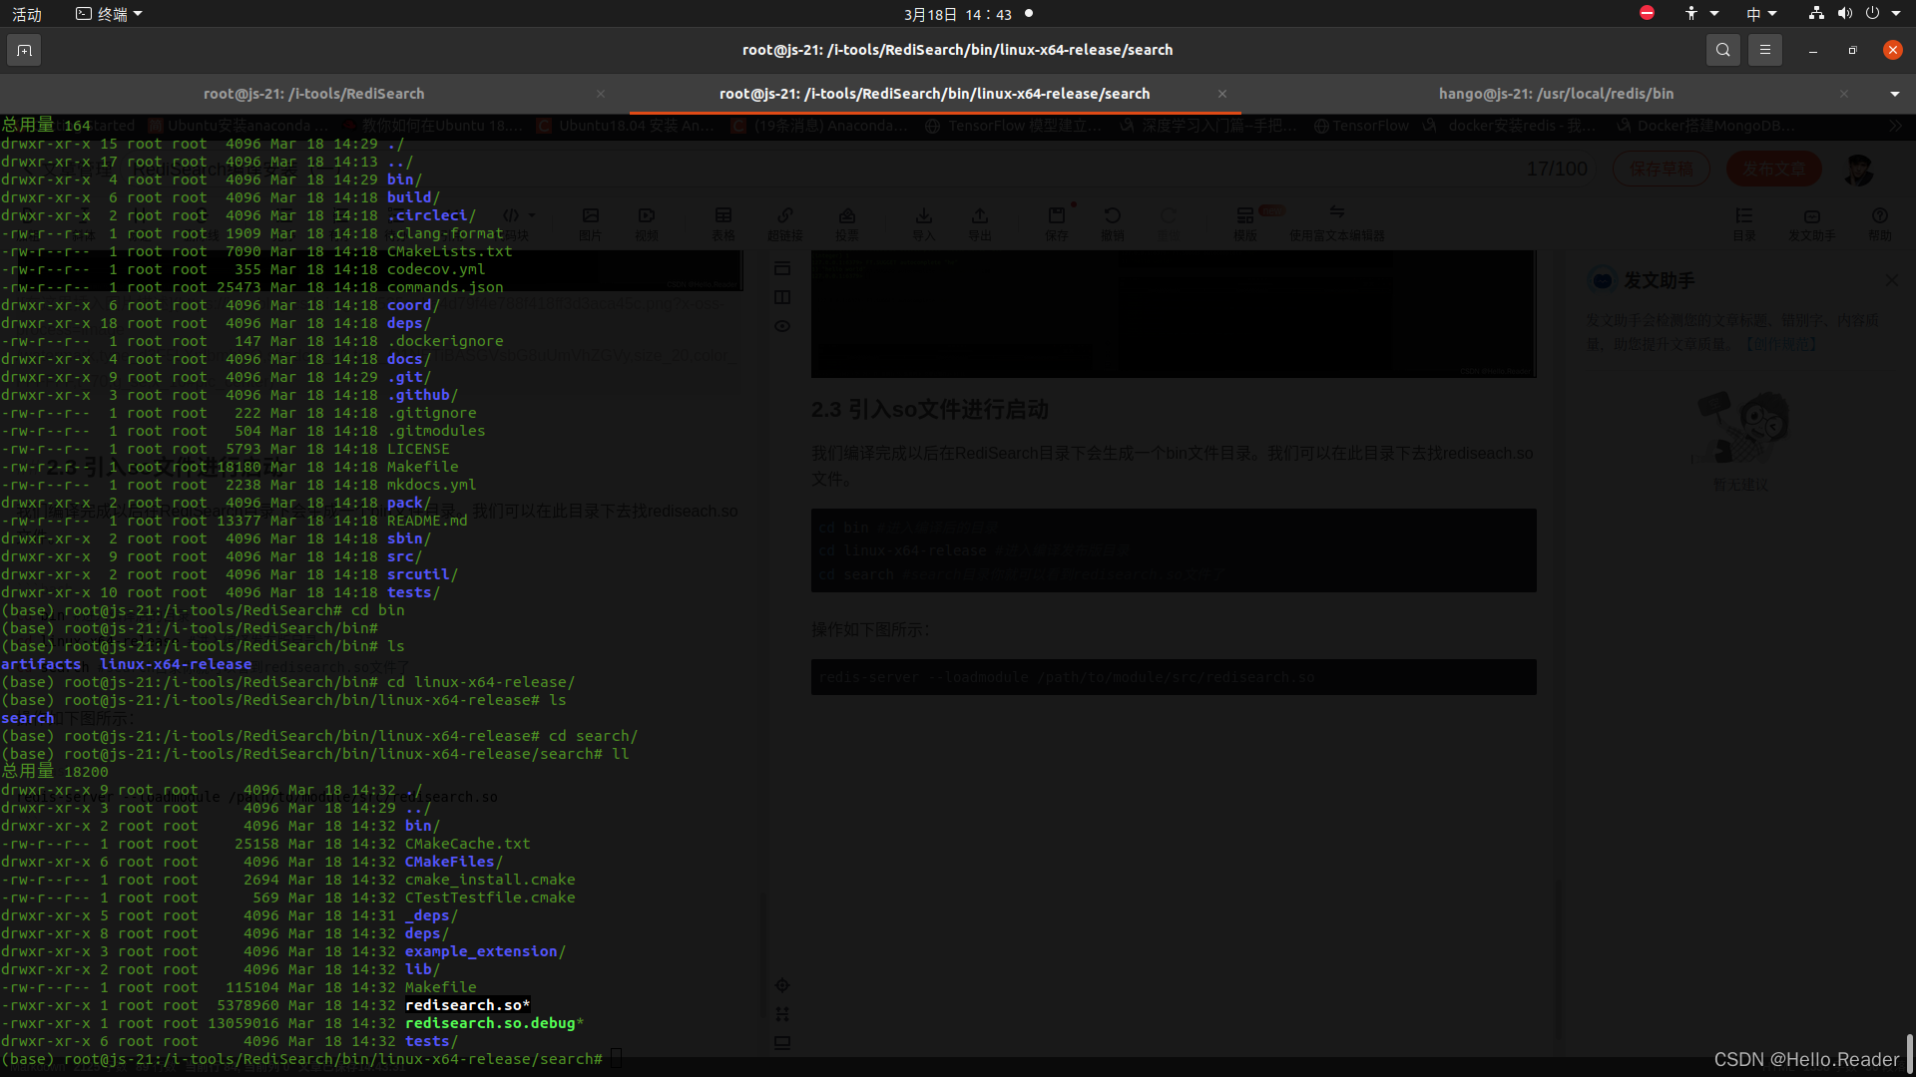Switch to the hango@js-21: /usr/local/redis/bin tab
Image resolution: width=1916 pixels, height=1077 pixels.
(x=1555, y=94)
